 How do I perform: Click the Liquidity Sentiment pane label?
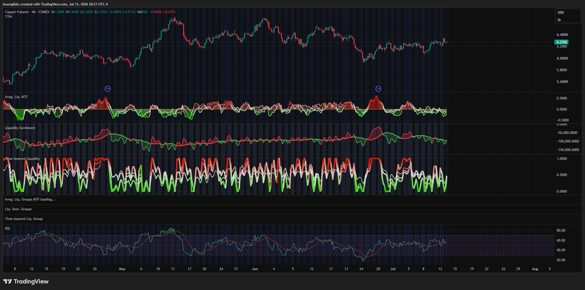(20, 128)
